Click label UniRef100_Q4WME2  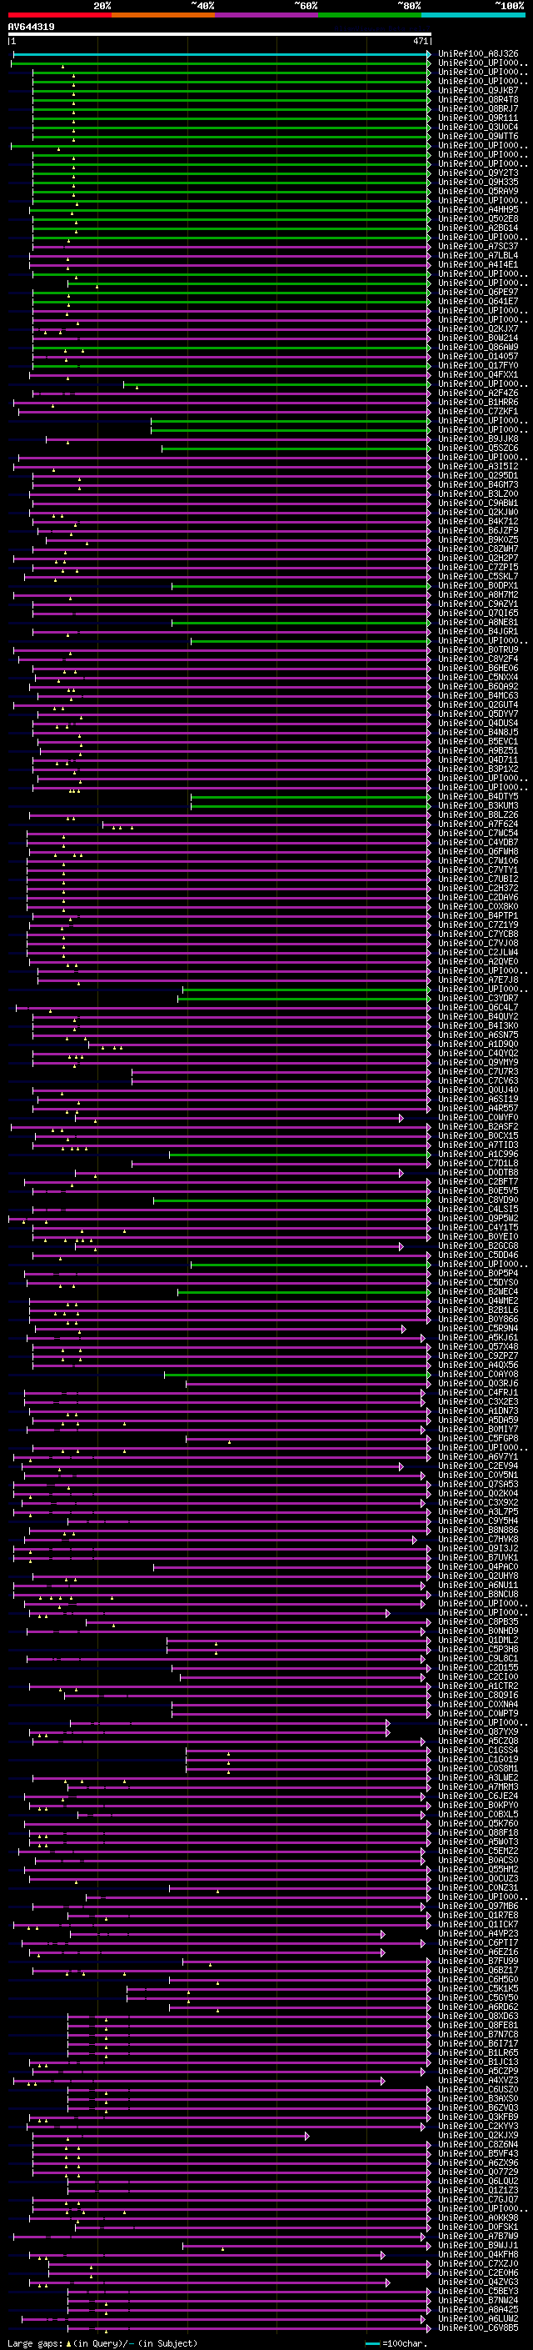[477, 1301]
